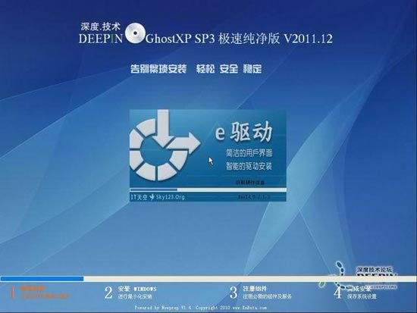Click the CD disc icon beside DEEPIN
The image size is (417, 313).
(x=135, y=33)
